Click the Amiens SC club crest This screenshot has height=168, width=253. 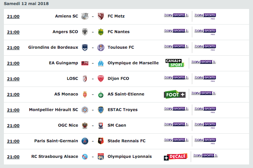point(85,16)
